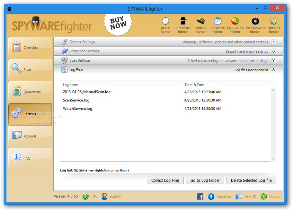Image resolution: width=293 pixels, height=211 pixels.
Task: Minimize the SPYWAREfighter window
Action: point(257,8)
